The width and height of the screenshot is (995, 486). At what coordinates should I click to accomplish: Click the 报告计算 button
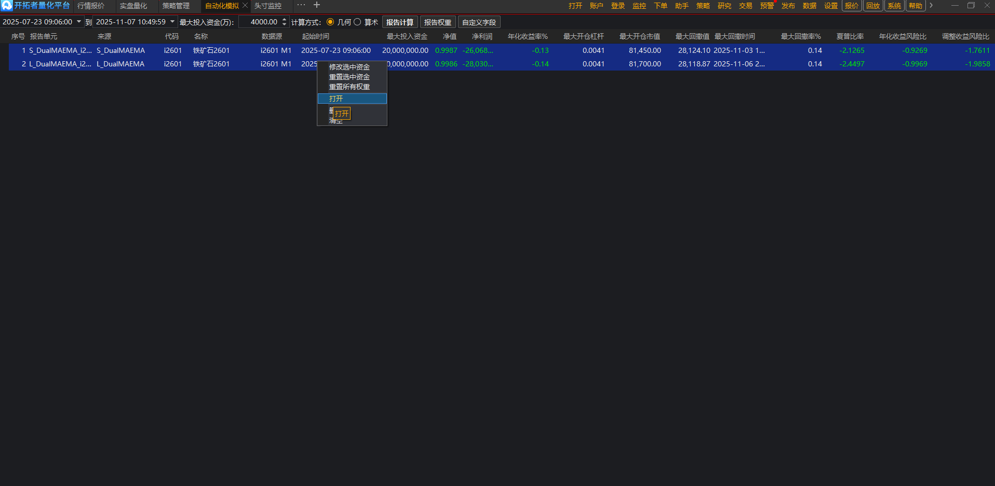tap(400, 22)
